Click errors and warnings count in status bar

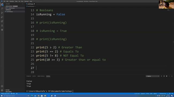(x=13, y=93)
